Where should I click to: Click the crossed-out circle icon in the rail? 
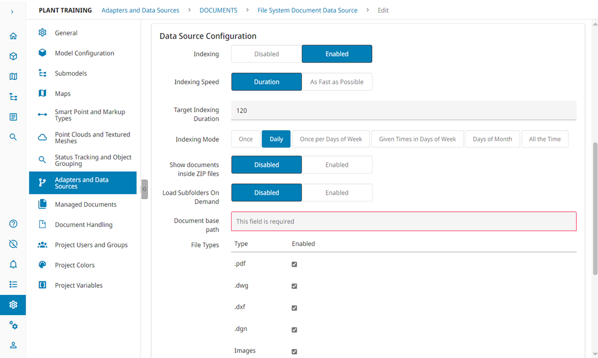[x=13, y=244]
